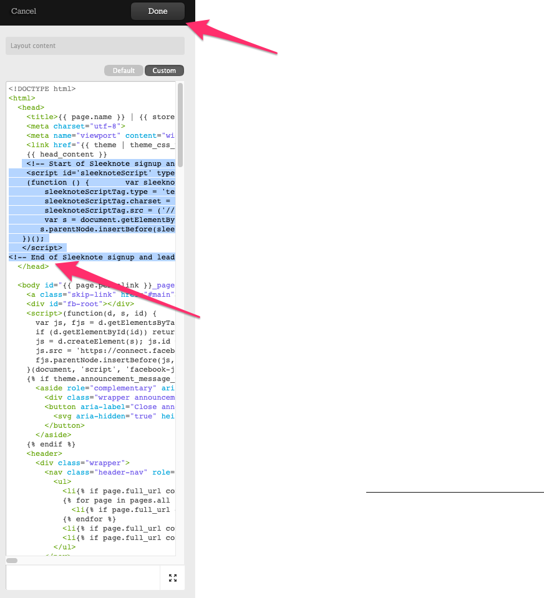
Task: Click the <script>(function(d, s, id) line
Action: point(92,313)
